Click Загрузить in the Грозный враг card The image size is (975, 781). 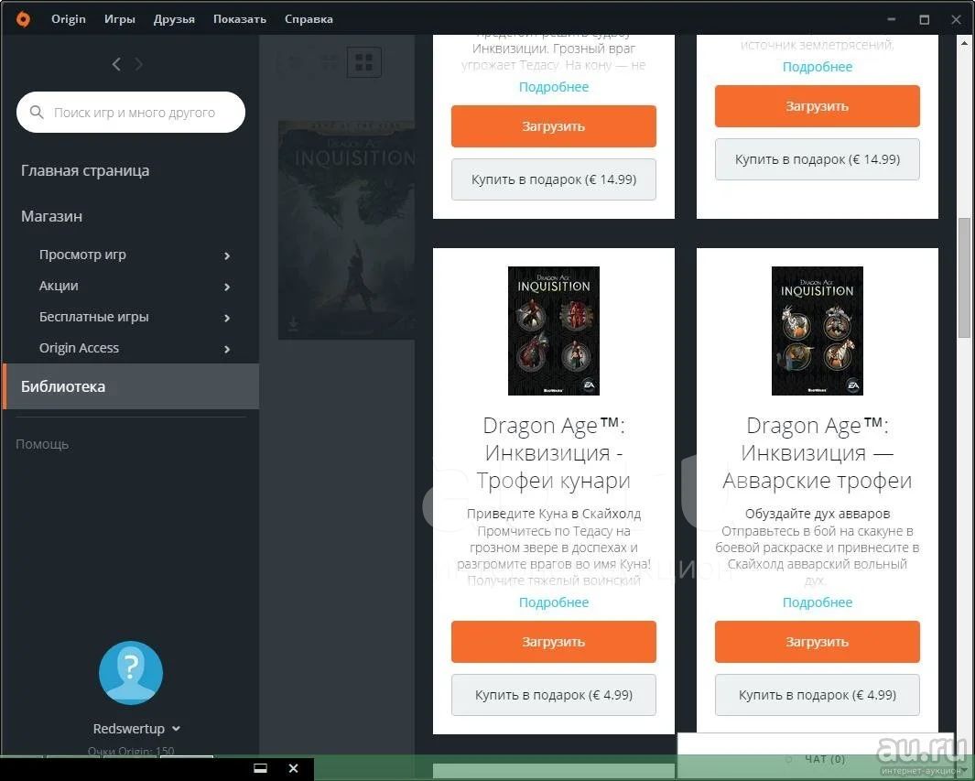(x=553, y=126)
